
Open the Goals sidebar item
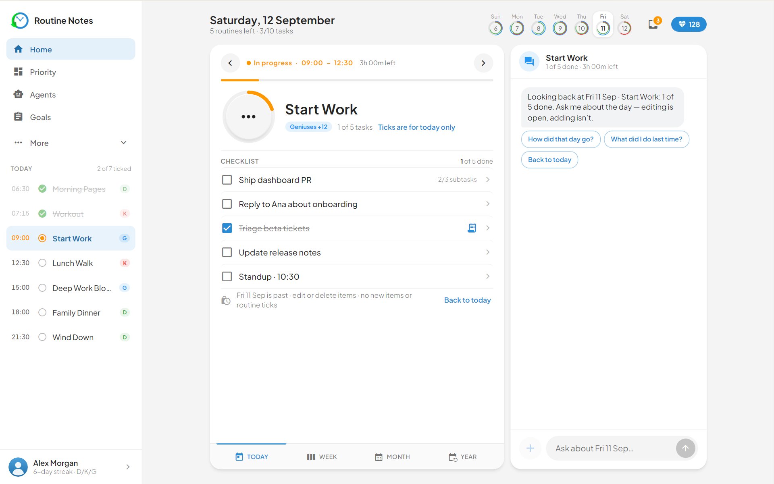click(x=71, y=117)
